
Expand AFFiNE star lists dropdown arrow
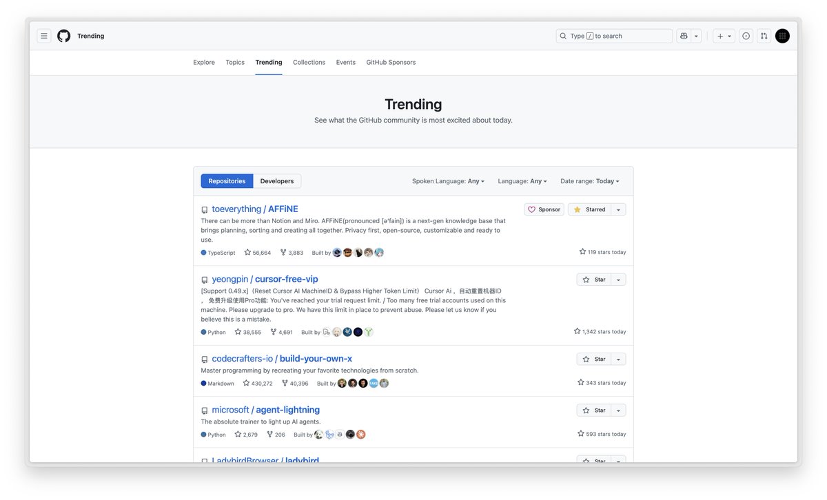(618, 209)
